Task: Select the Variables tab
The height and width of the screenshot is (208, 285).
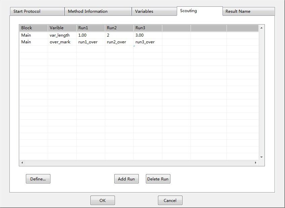Action: 154,11
